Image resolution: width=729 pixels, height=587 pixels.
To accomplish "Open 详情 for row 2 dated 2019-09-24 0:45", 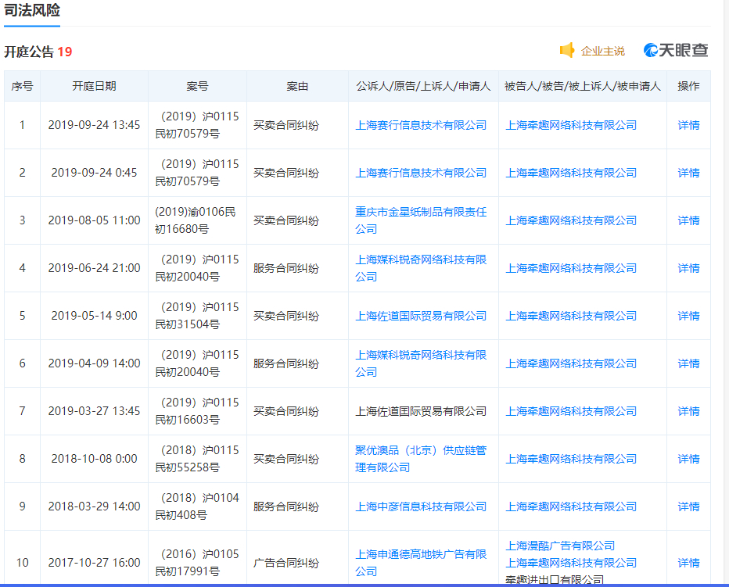I will tap(688, 173).
